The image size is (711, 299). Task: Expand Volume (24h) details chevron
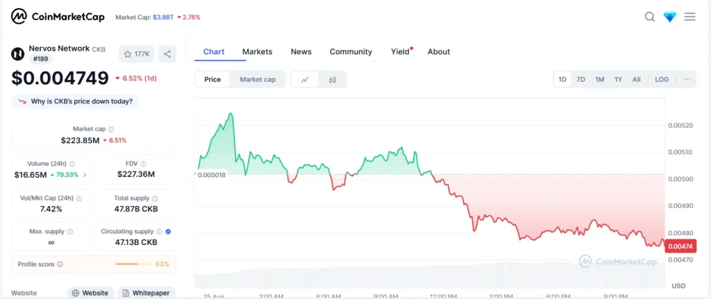pyautogui.click(x=85, y=175)
